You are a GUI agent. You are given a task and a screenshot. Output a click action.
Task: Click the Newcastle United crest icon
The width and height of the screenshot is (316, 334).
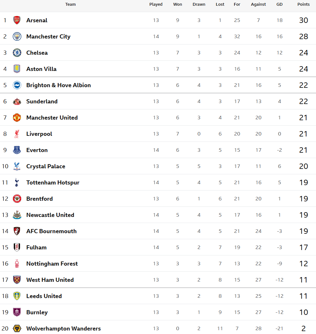[x=17, y=215]
